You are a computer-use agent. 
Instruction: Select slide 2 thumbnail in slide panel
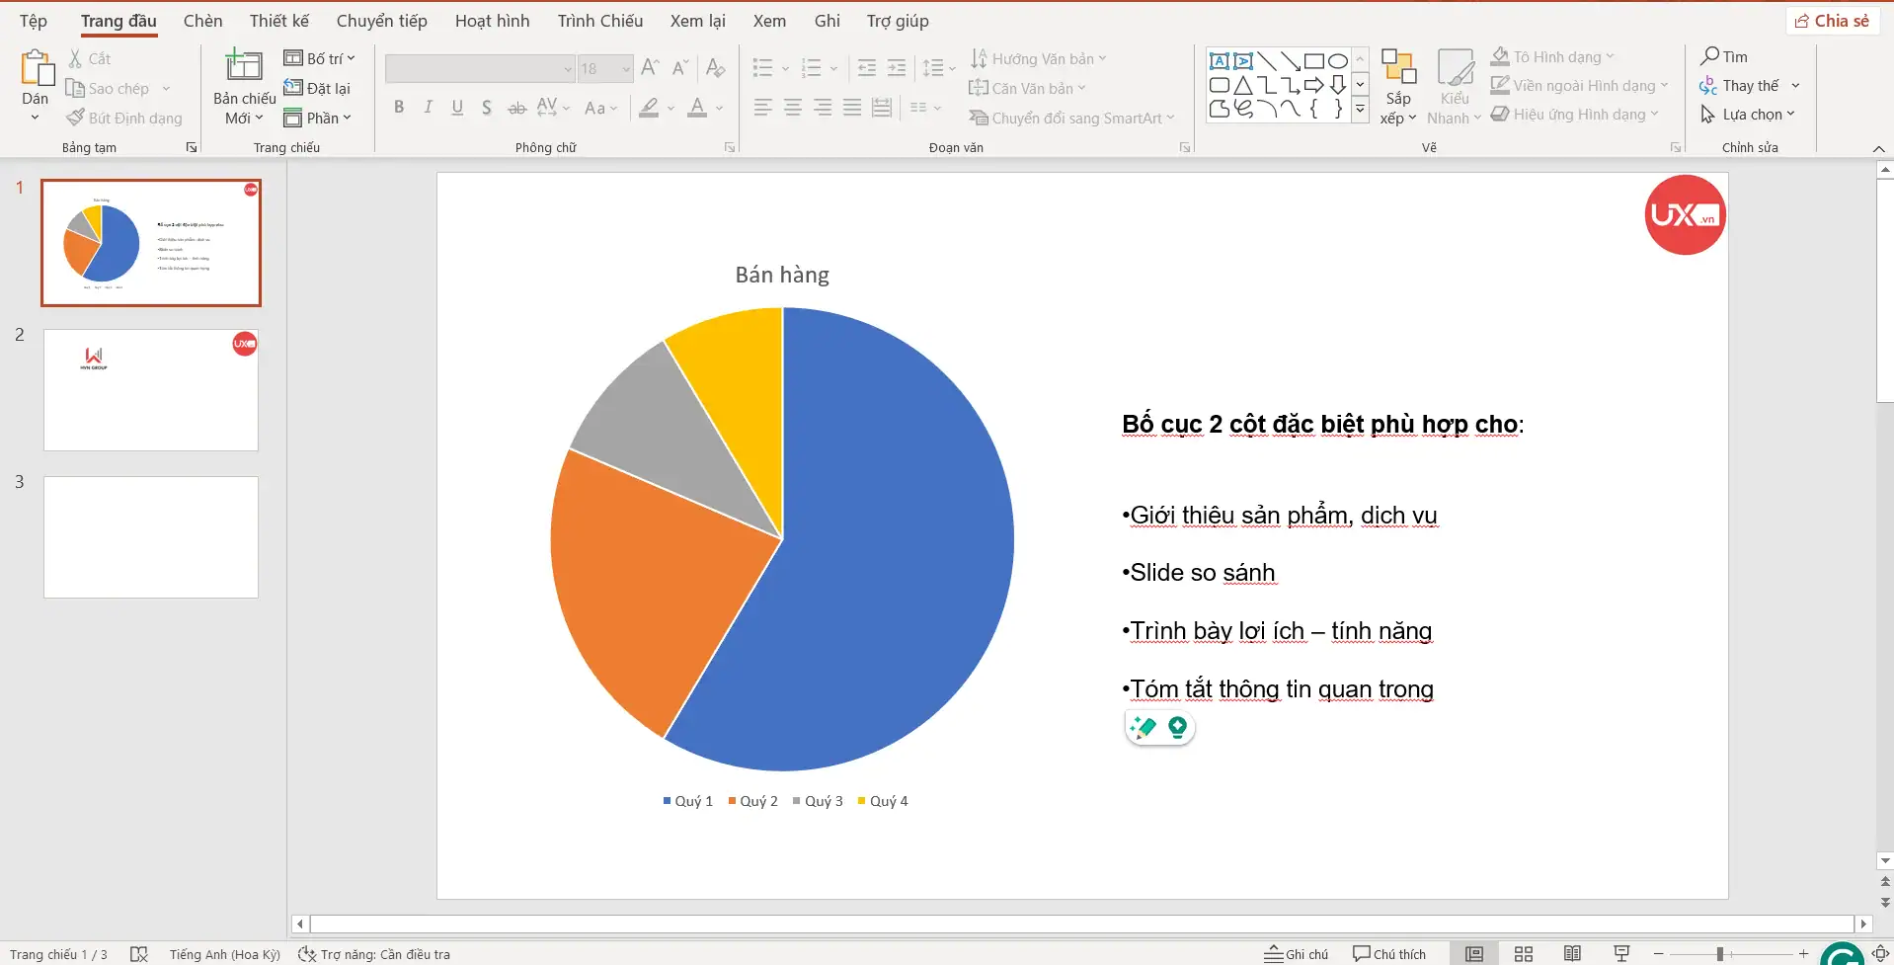(151, 390)
